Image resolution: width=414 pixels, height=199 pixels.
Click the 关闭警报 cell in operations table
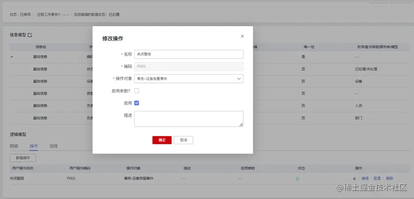click(x=17, y=178)
